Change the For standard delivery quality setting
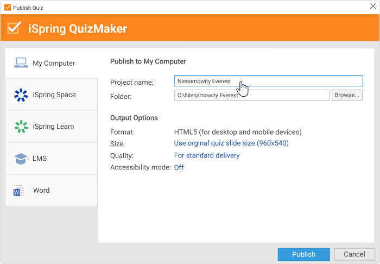 pos(207,155)
